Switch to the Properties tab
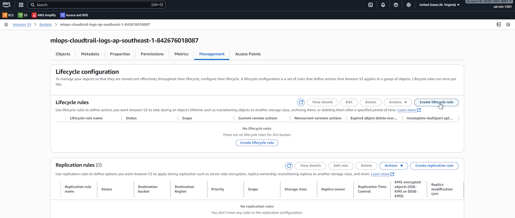The height and width of the screenshot is (218, 515). [120, 54]
